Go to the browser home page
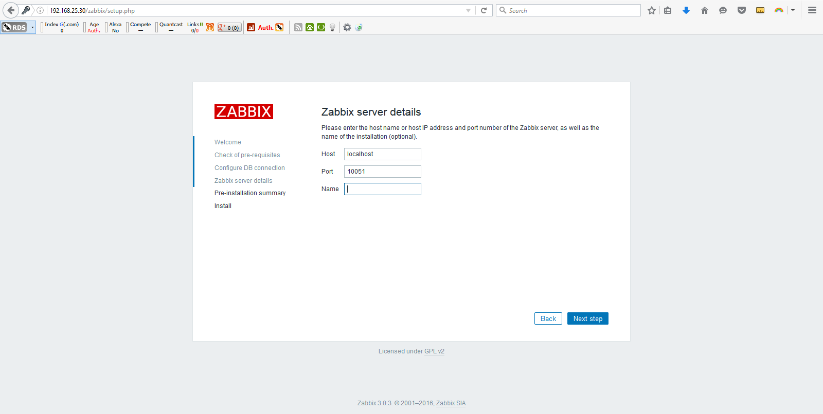 click(x=705, y=10)
